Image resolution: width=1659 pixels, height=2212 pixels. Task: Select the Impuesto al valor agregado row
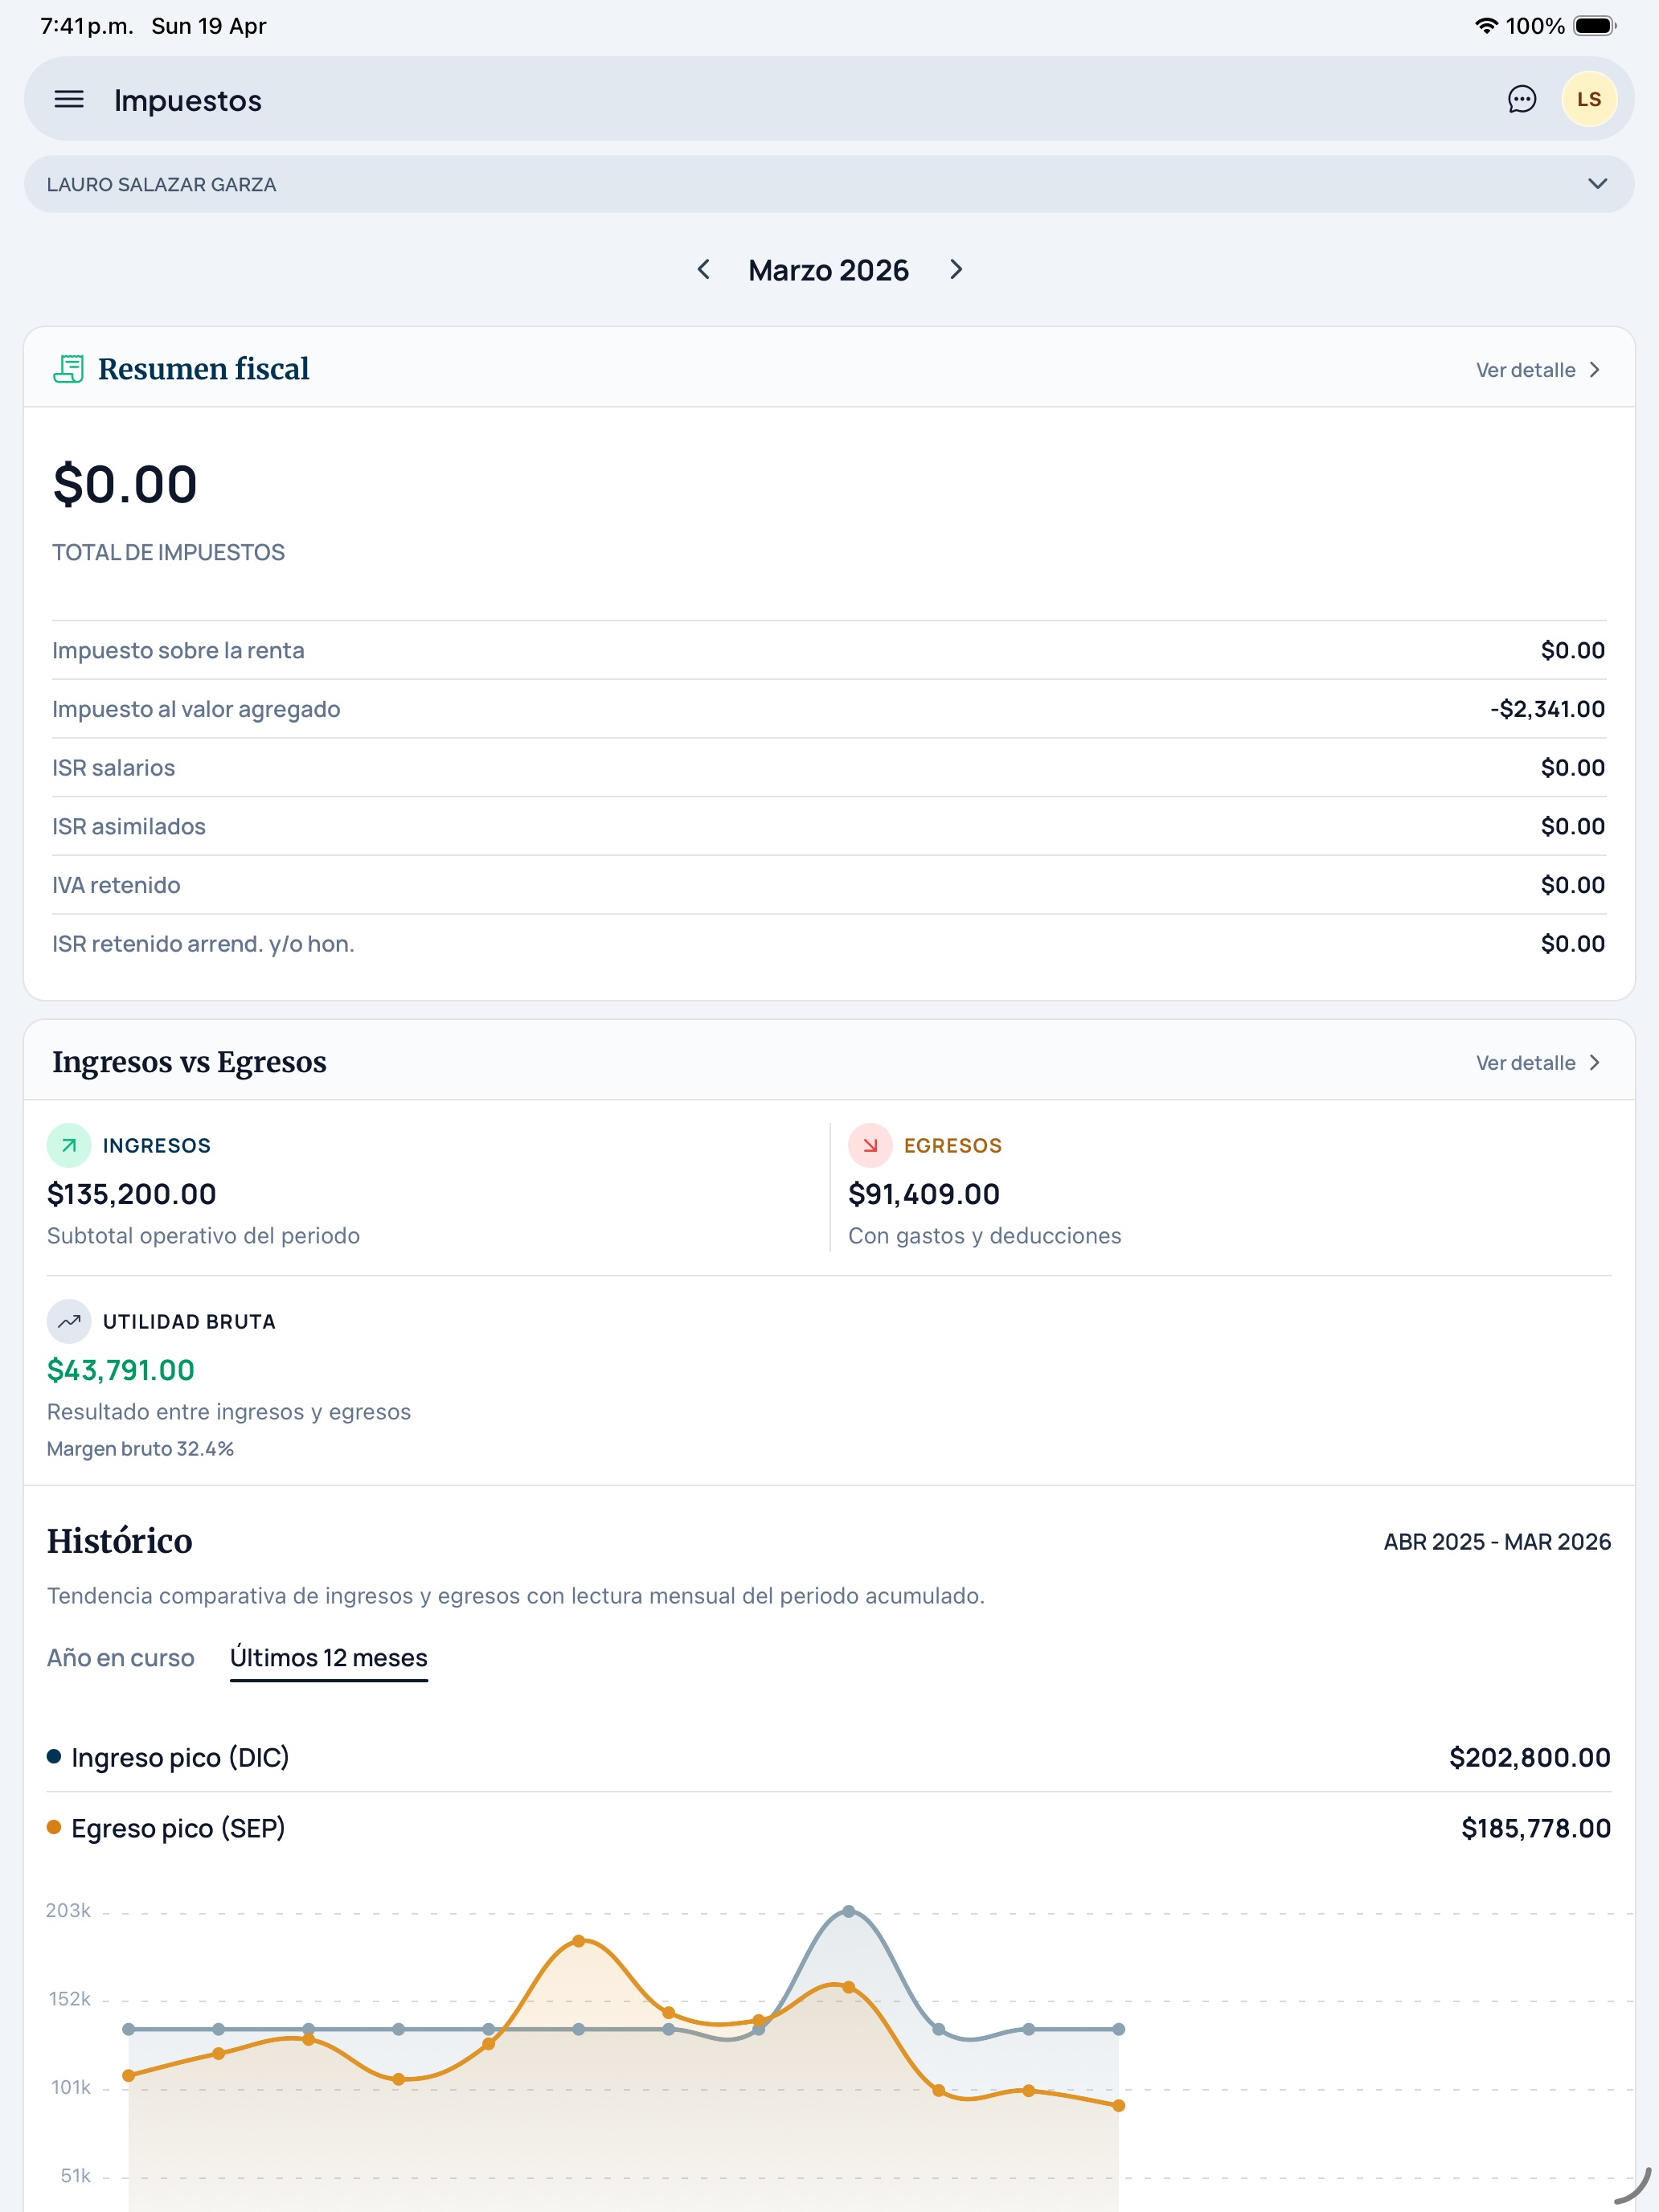829,709
